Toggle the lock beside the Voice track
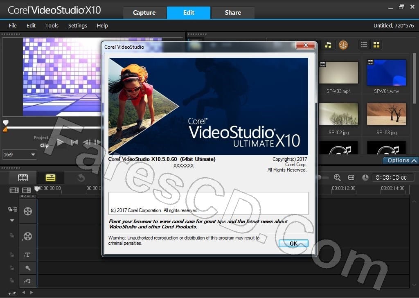 pyautogui.click(x=12, y=268)
